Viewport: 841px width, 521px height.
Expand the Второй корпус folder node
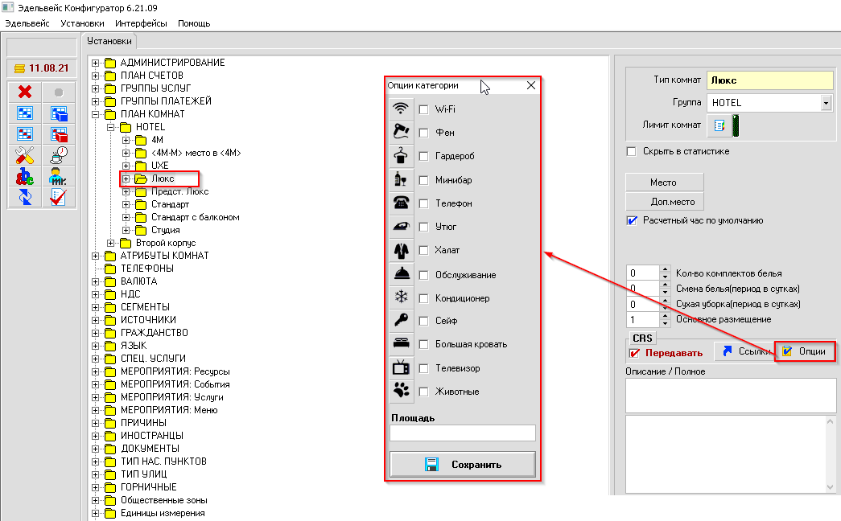111,243
